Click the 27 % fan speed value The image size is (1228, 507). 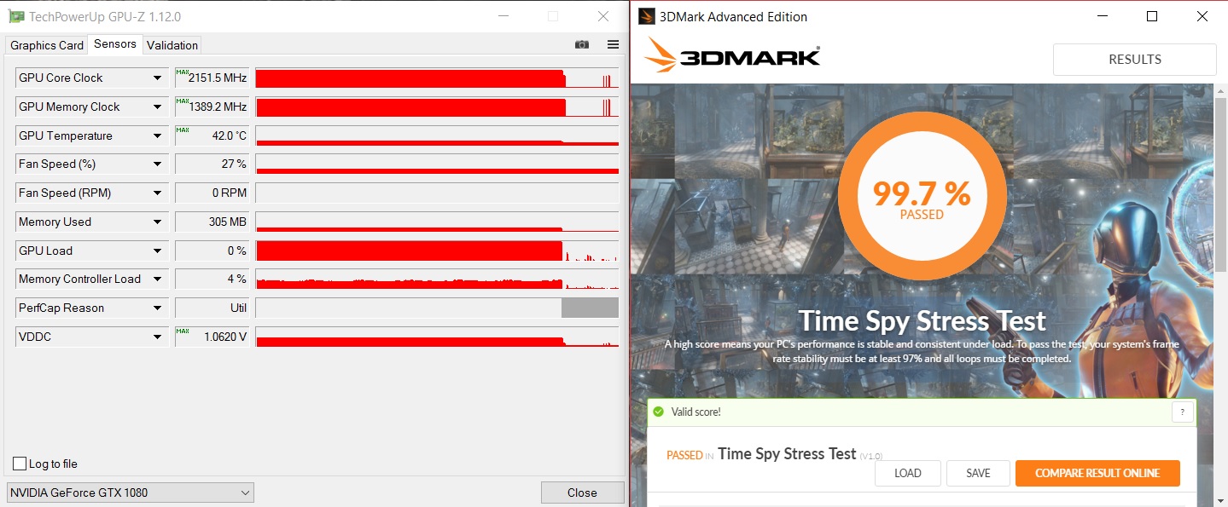pyautogui.click(x=212, y=164)
